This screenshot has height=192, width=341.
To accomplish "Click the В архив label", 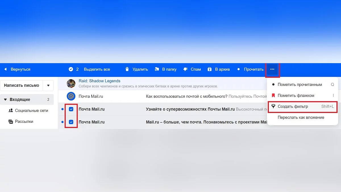I will coord(223,69).
